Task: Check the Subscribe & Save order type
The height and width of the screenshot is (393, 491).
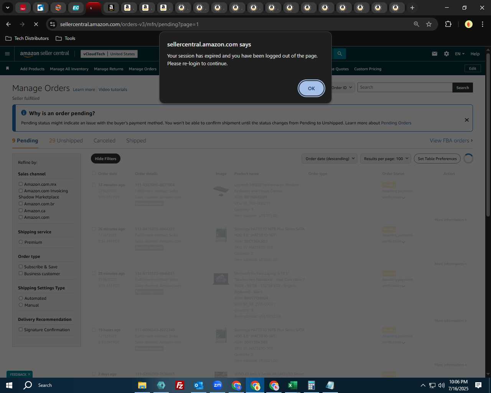Action: [21, 266]
